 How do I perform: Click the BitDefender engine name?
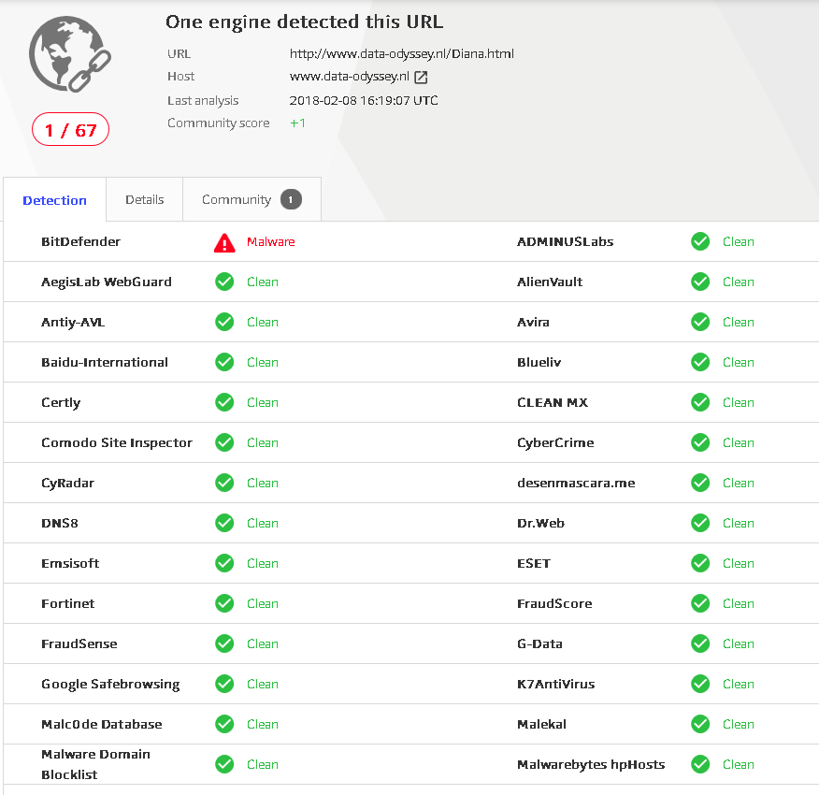coord(81,241)
